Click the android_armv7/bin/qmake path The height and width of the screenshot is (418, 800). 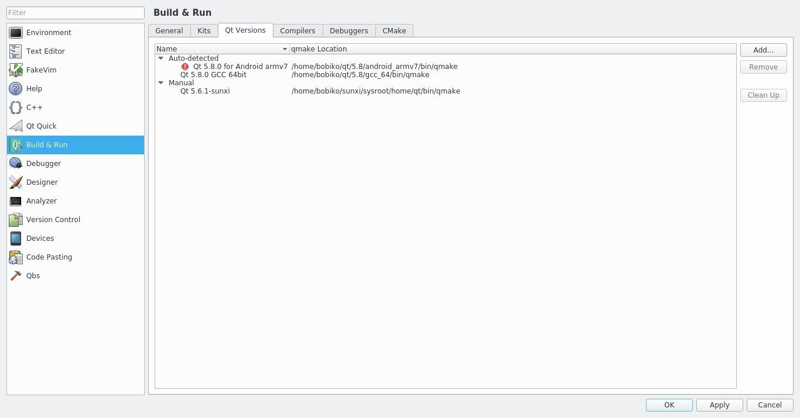(x=374, y=67)
